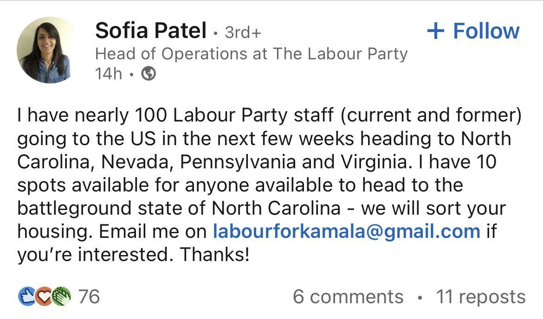Screen dimensions: 543x319
Task: Open the 6 comments
Action: (348, 297)
